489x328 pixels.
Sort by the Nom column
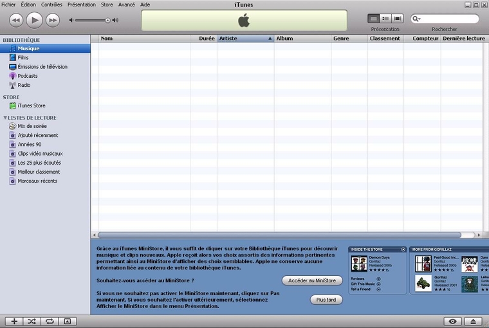pyautogui.click(x=144, y=39)
